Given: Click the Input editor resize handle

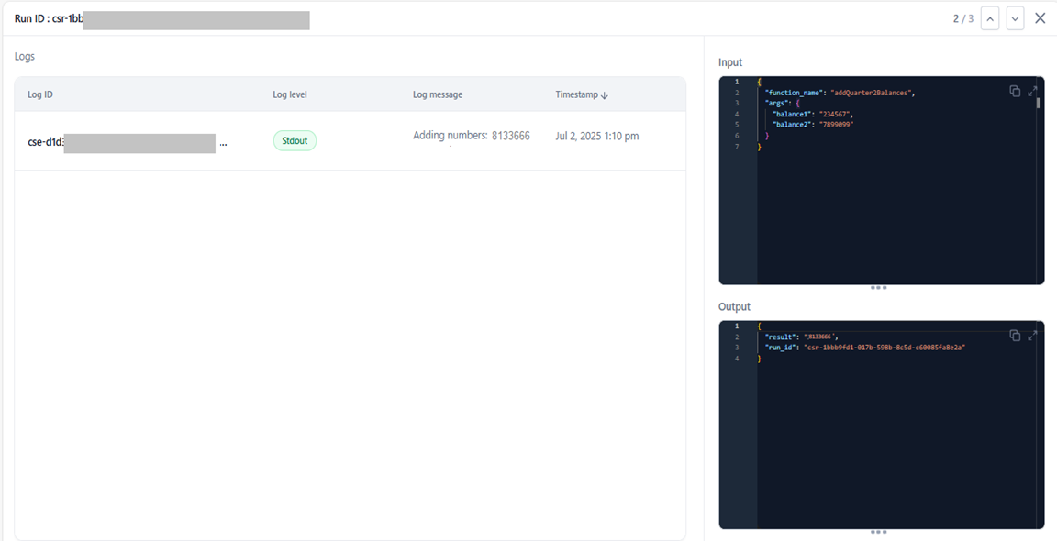Looking at the screenshot, I should tap(878, 288).
